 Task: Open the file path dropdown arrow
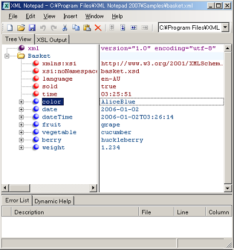pos(225,27)
